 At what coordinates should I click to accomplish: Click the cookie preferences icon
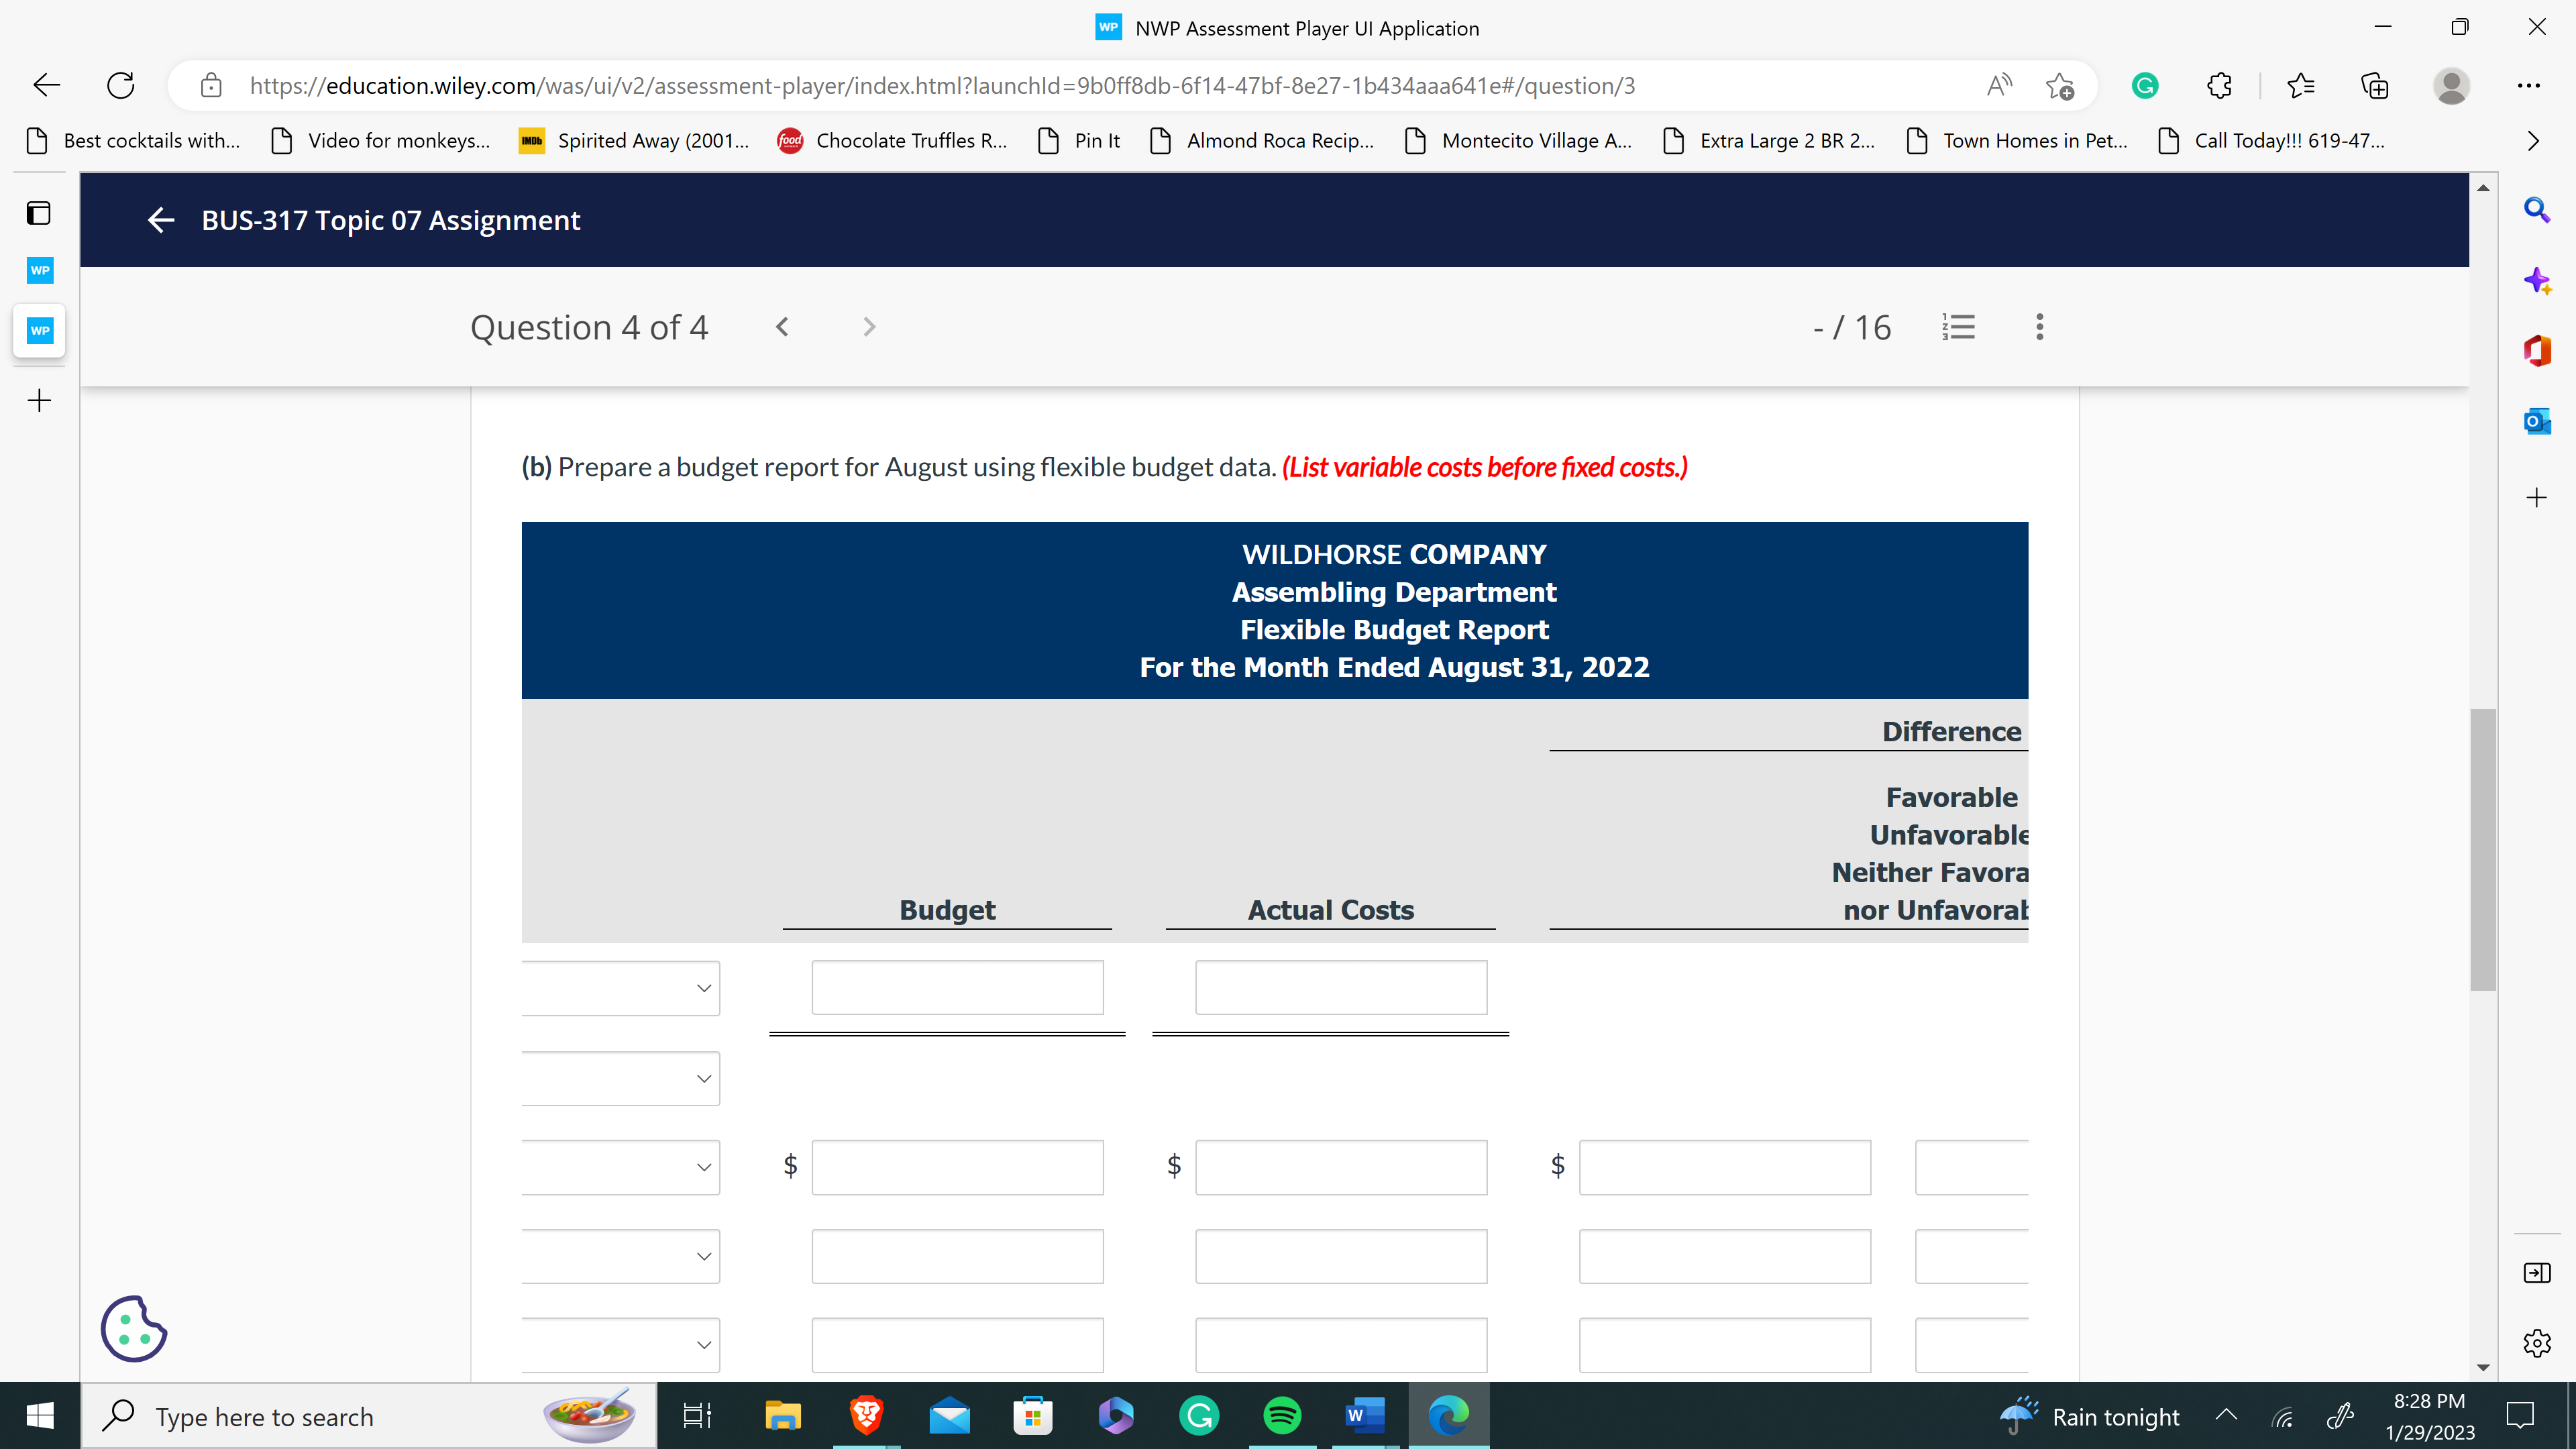pyautogui.click(x=133, y=1328)
